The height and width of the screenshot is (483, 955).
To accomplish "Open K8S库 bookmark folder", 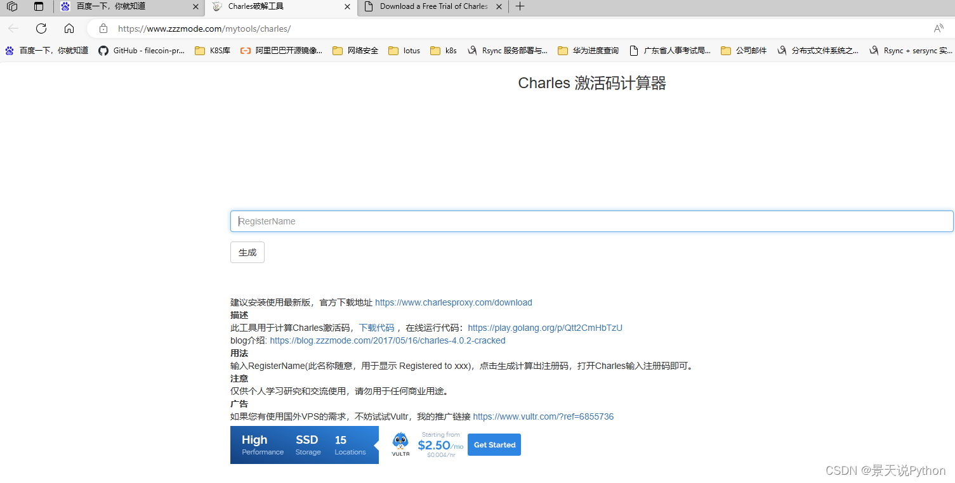I will pos(213,51).
